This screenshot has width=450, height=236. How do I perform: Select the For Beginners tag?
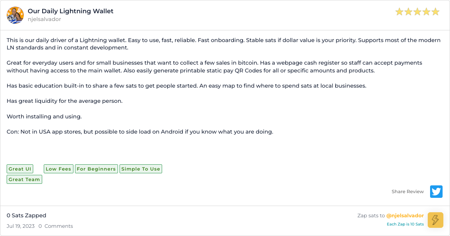[x=96, y=169]
